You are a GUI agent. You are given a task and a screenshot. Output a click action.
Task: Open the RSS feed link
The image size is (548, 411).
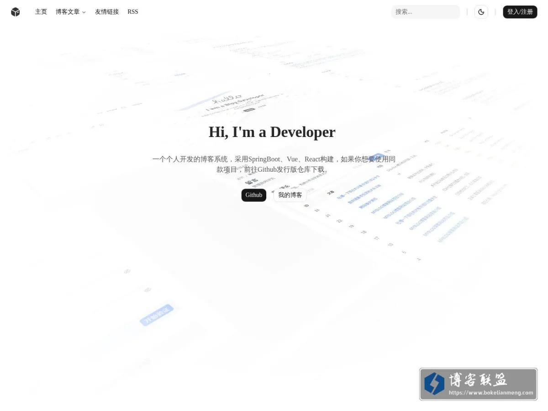click(133, 12)
